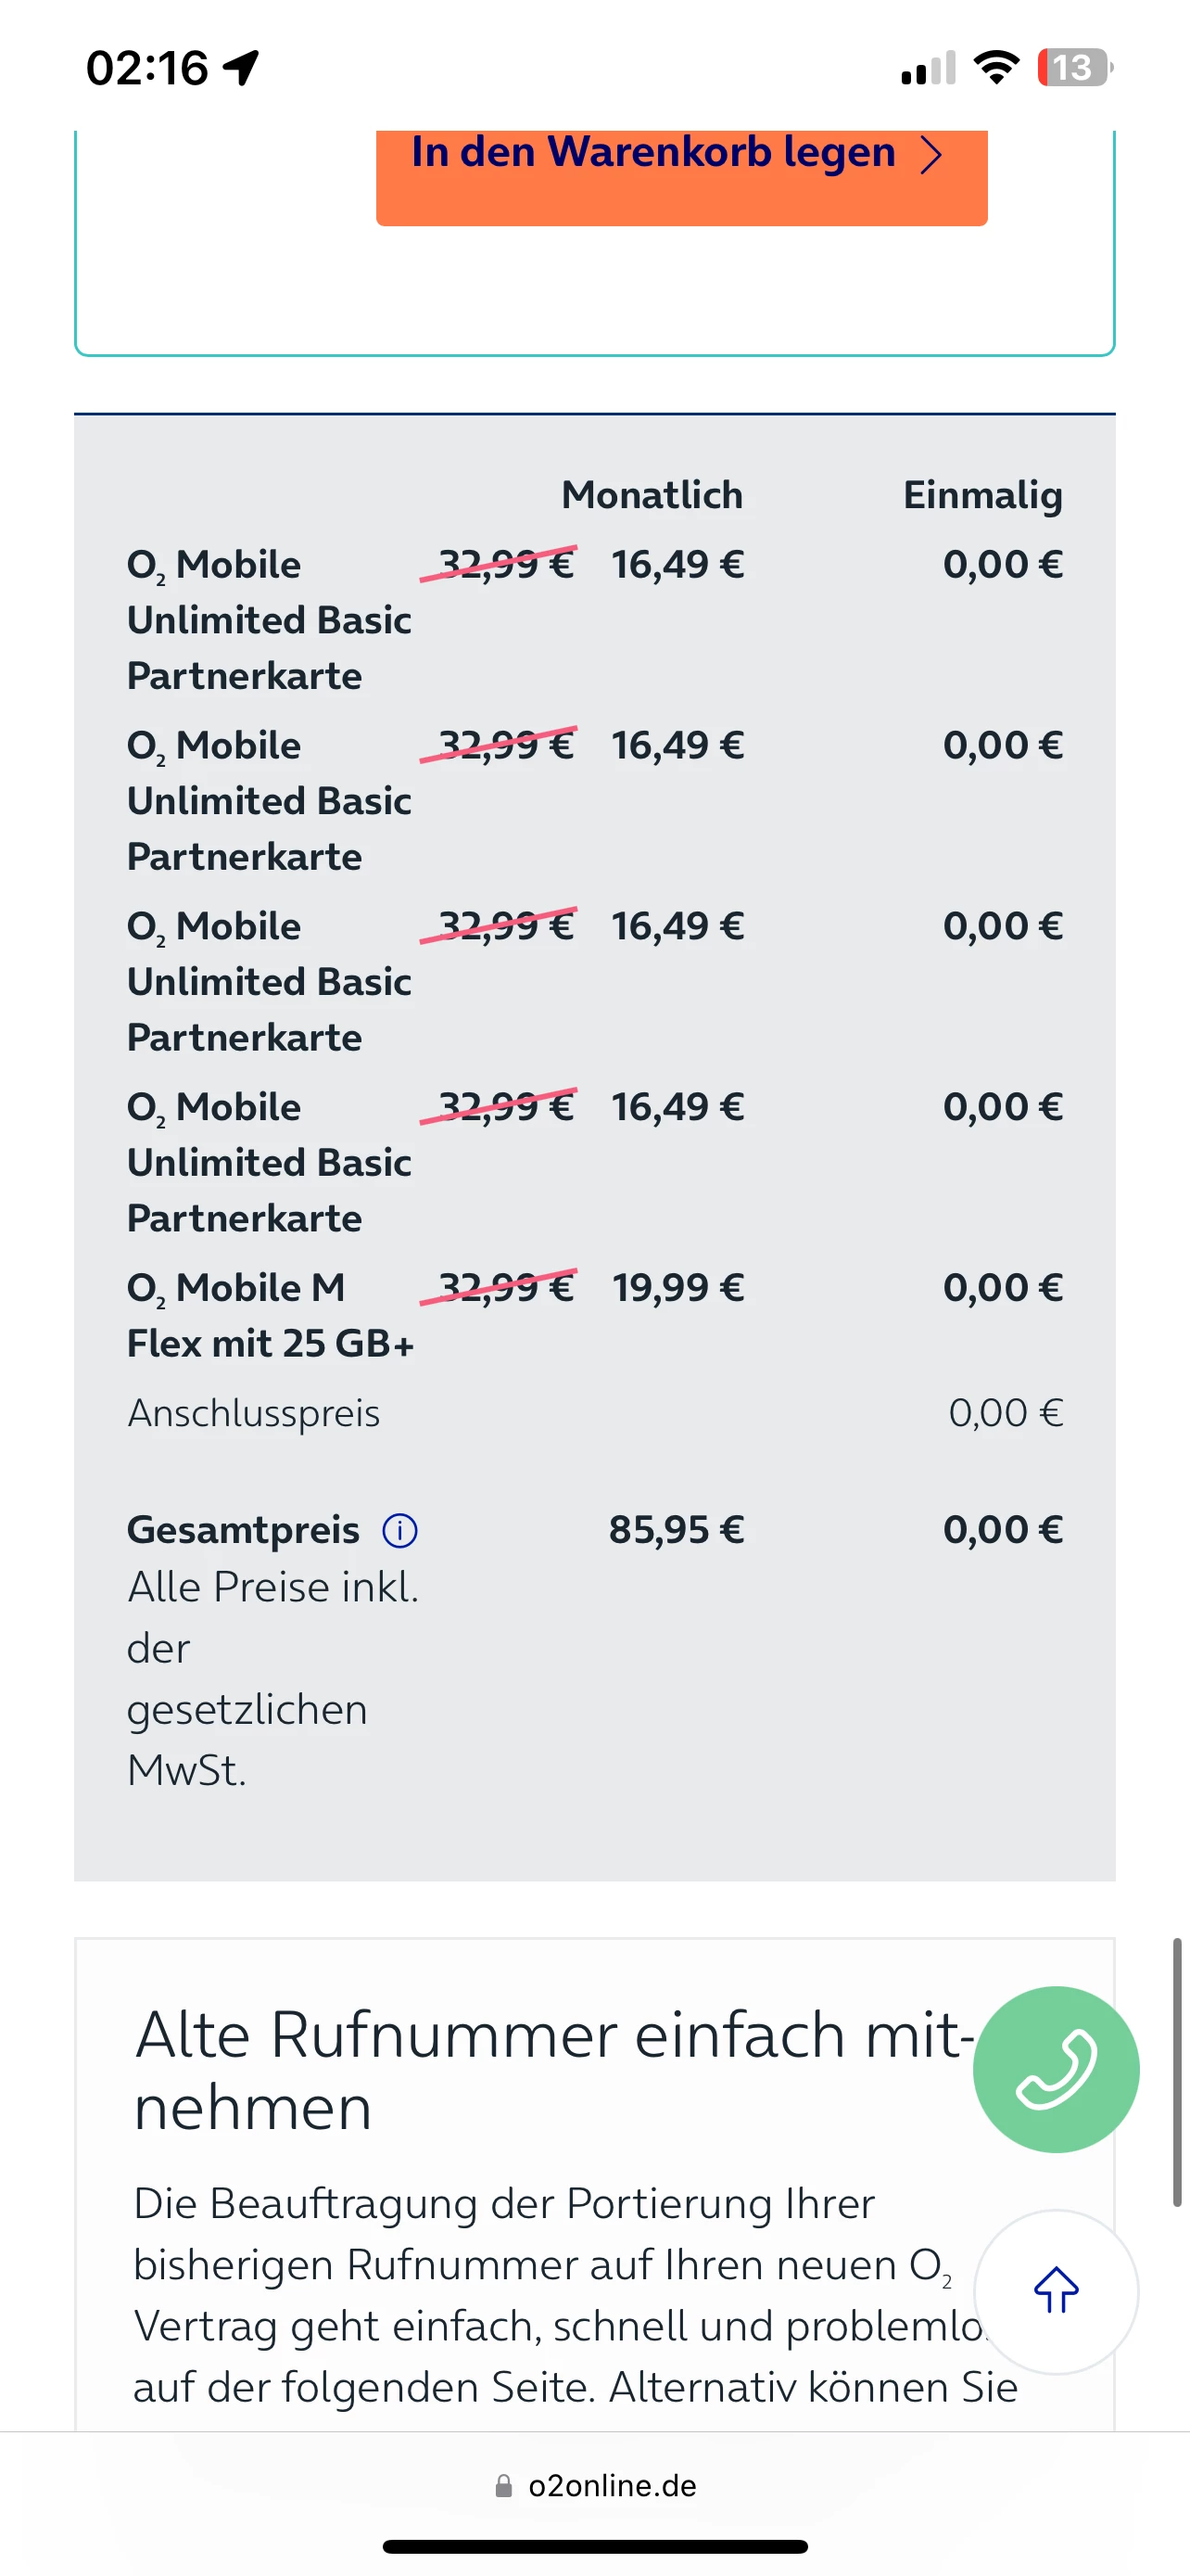Click the page scrollbar on right edge
Screen dimensions: 1190x2576
pos(1177,2070)
